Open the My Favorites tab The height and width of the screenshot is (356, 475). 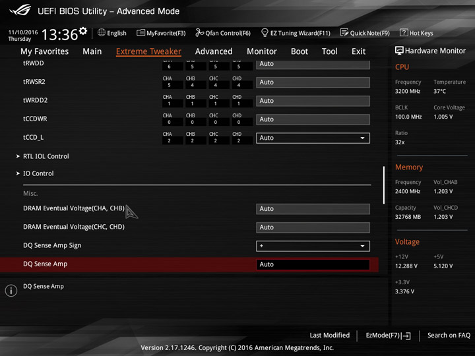point(45,51)
